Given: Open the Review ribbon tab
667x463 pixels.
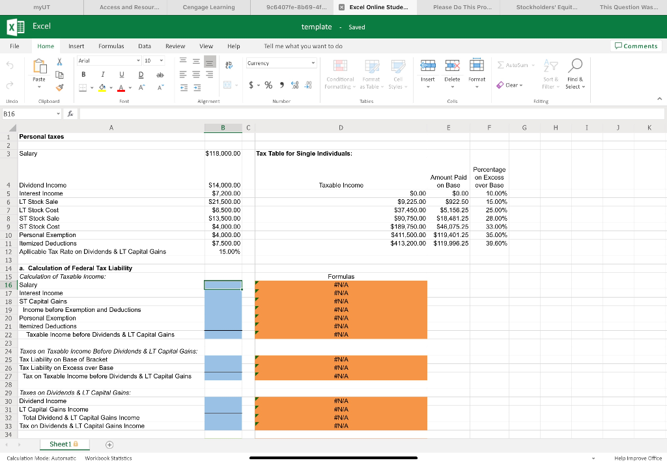Looking at the screenshot, I should click(175, 46).
